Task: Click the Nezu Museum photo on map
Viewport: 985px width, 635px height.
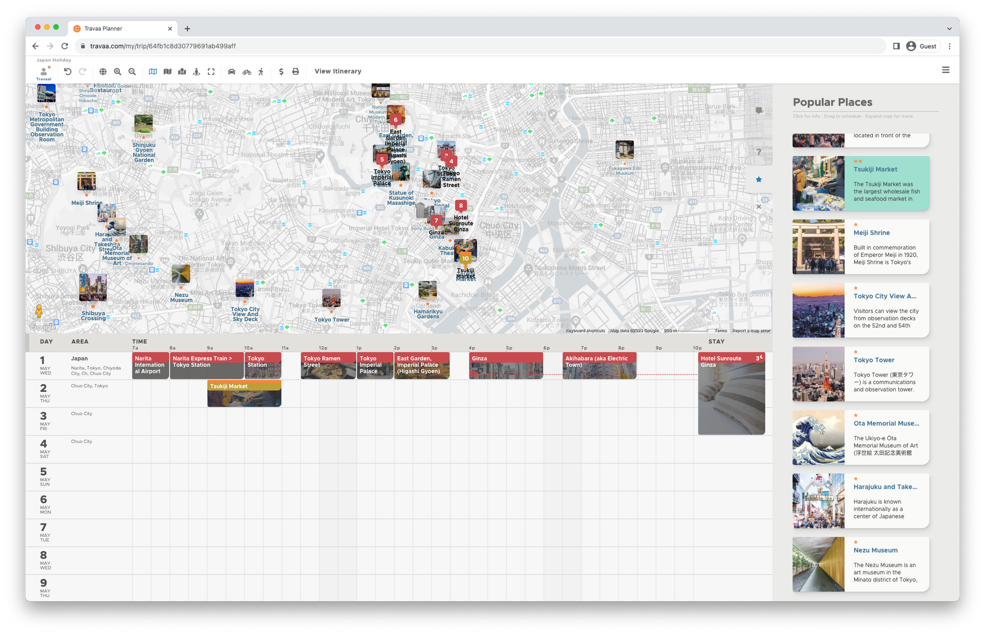Action: click(181, 274)
